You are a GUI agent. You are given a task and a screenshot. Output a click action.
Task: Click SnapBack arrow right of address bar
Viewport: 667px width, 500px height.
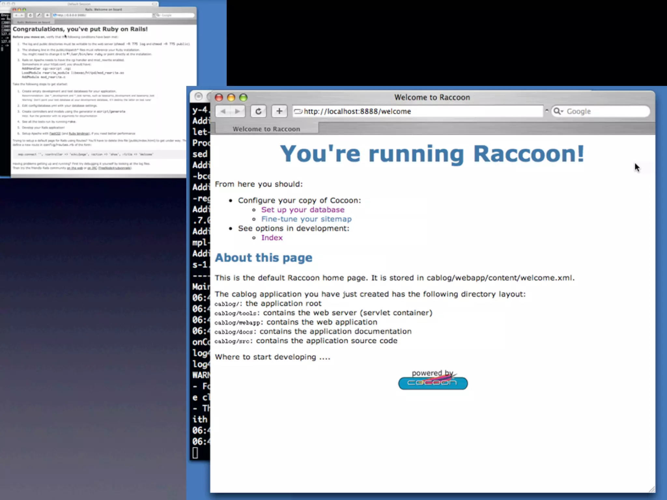pyautogui.click(x=547, y=111)
